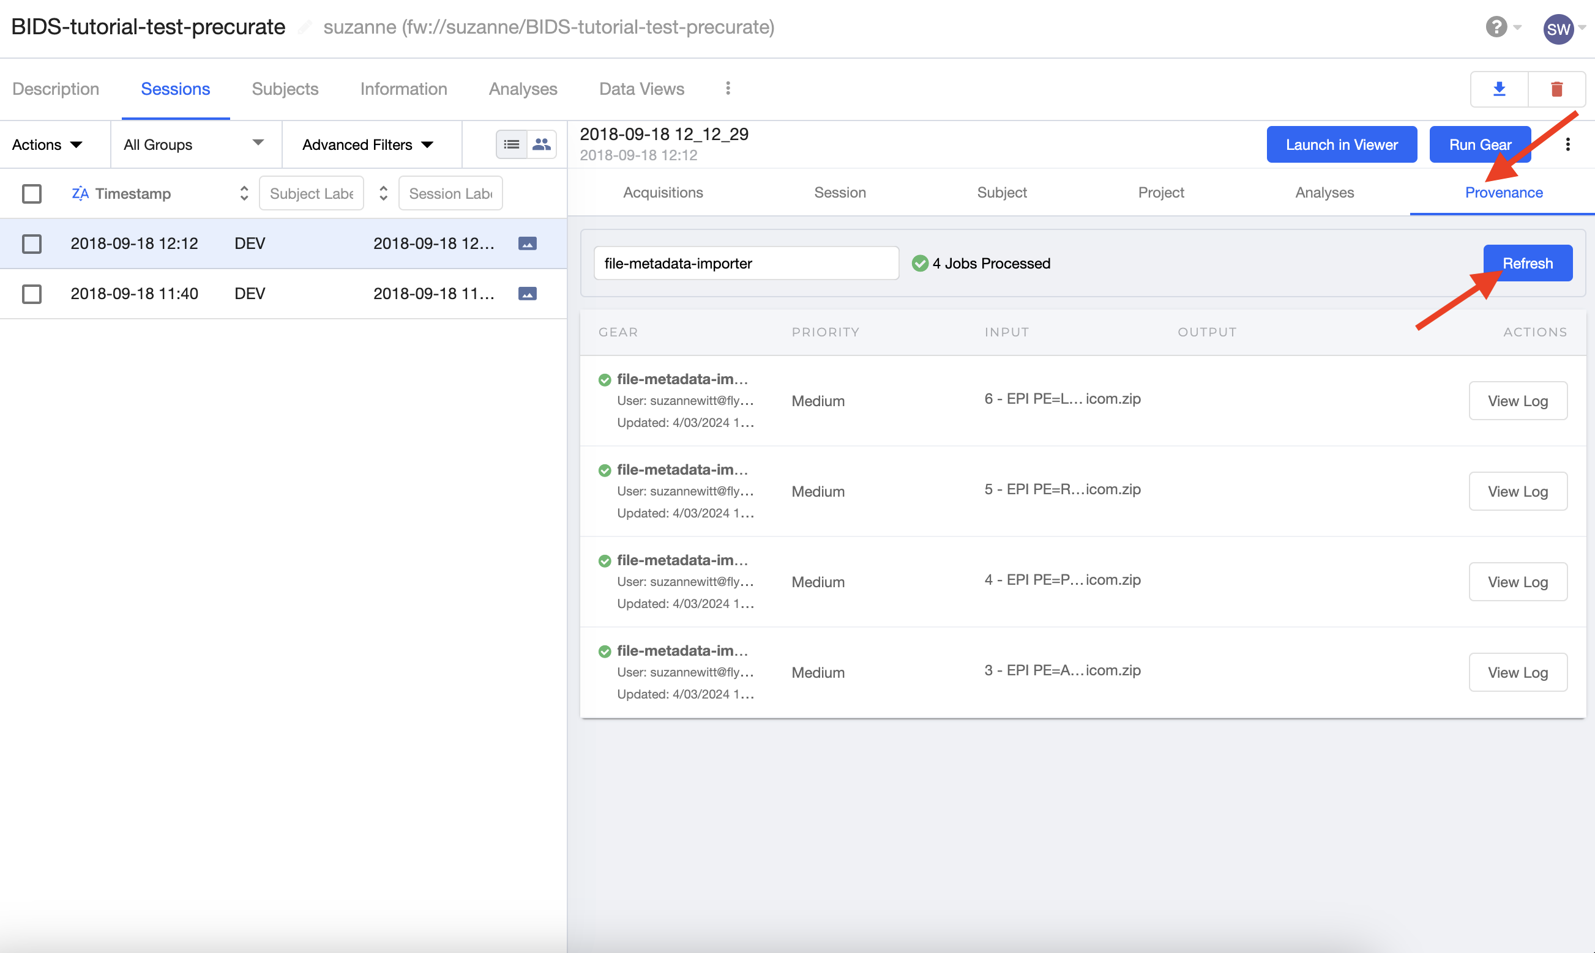Click input file 5 - EPI PE=R...icom.zip
This screenshot has height=953, width=1595.
pyautogui.click(x=1063, y=489)
